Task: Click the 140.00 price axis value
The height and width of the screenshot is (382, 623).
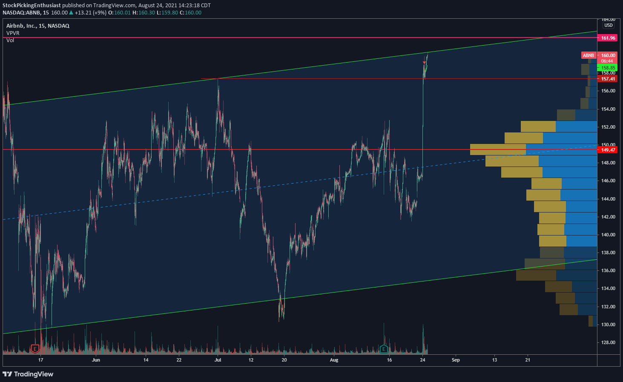Action: point(608,235)
